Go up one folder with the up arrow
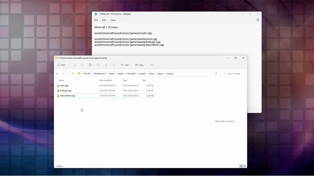 pyautogui.click(x=73, y=74)
